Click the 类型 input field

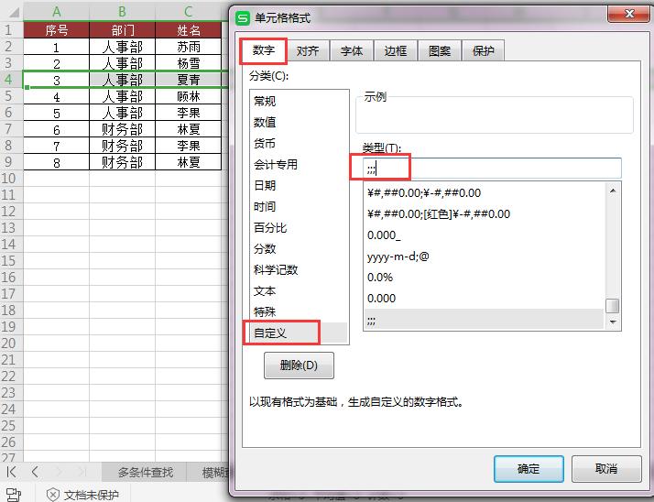click(492, 169)
